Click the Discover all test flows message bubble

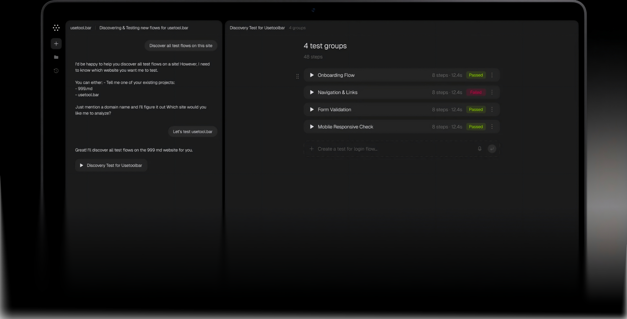(x=181, y=45)
